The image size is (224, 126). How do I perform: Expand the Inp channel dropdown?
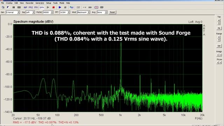click(34, 12)
